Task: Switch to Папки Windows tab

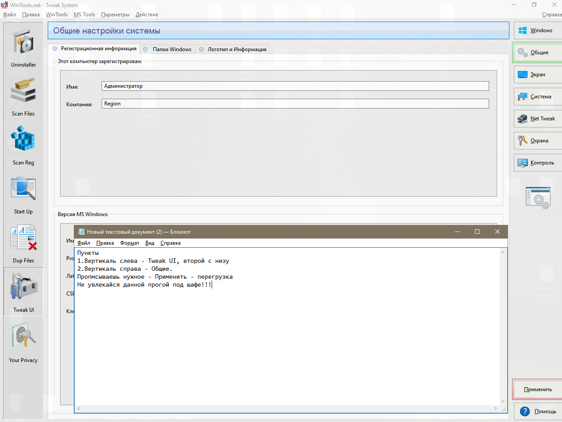Action: click(x=167, y=49)
